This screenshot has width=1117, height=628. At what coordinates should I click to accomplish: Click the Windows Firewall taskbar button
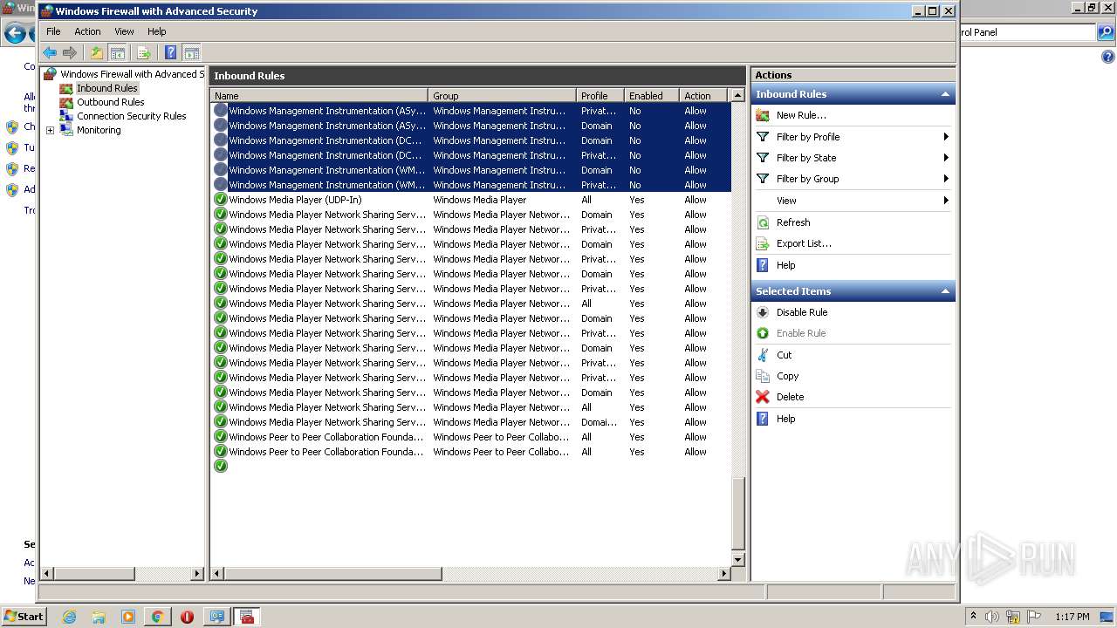246,617
